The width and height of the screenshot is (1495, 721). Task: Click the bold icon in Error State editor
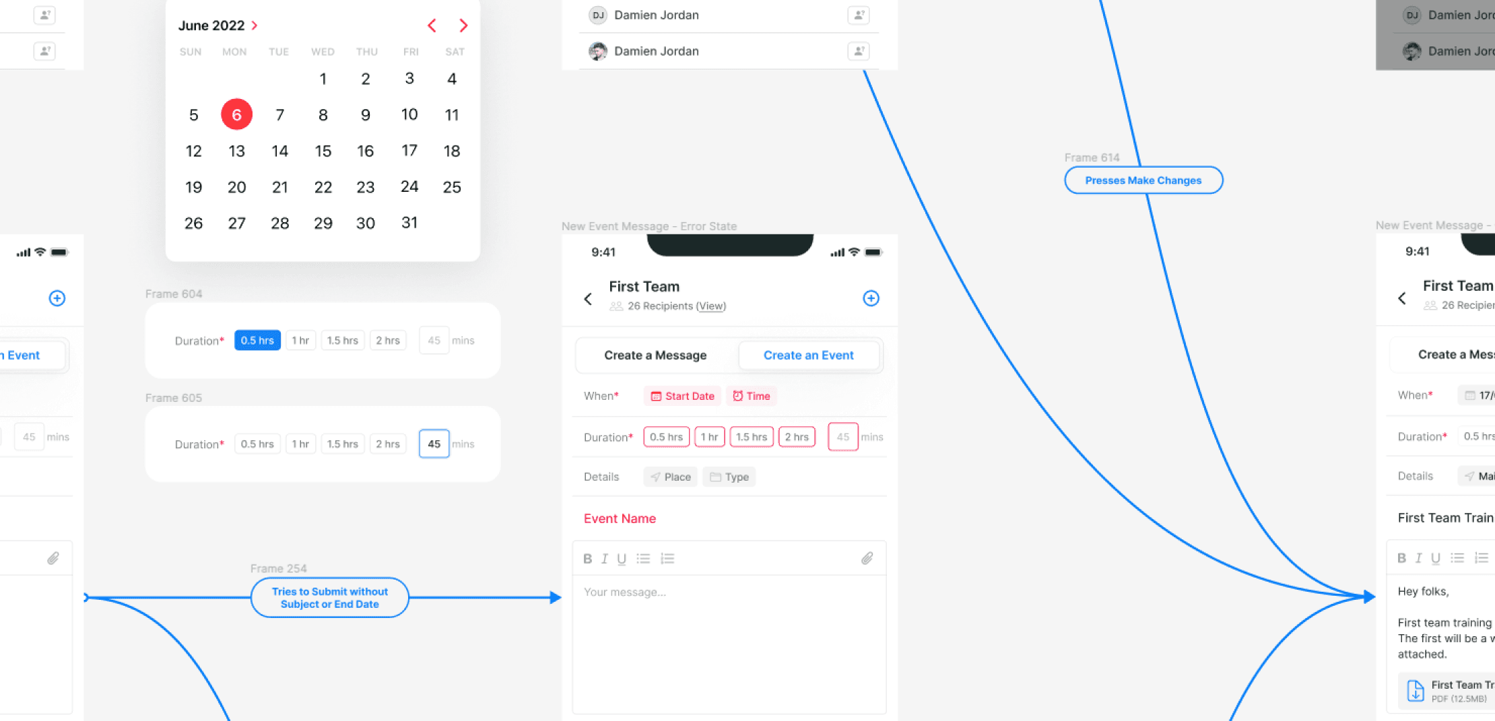(x=587, y=559)
